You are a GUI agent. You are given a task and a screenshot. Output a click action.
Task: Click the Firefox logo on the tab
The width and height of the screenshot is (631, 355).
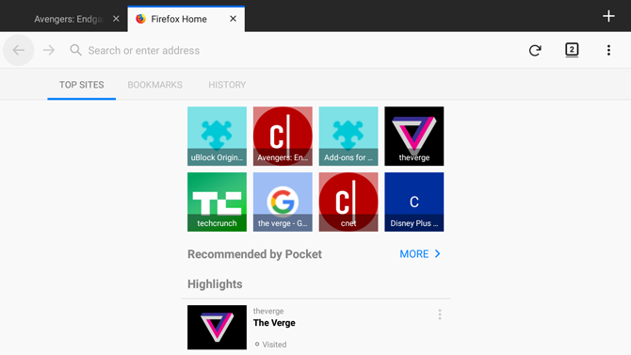[140, 19]
